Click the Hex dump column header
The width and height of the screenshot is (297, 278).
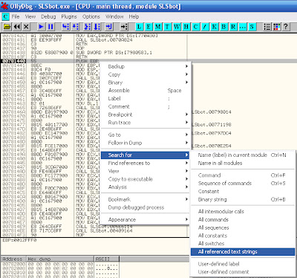60,259
